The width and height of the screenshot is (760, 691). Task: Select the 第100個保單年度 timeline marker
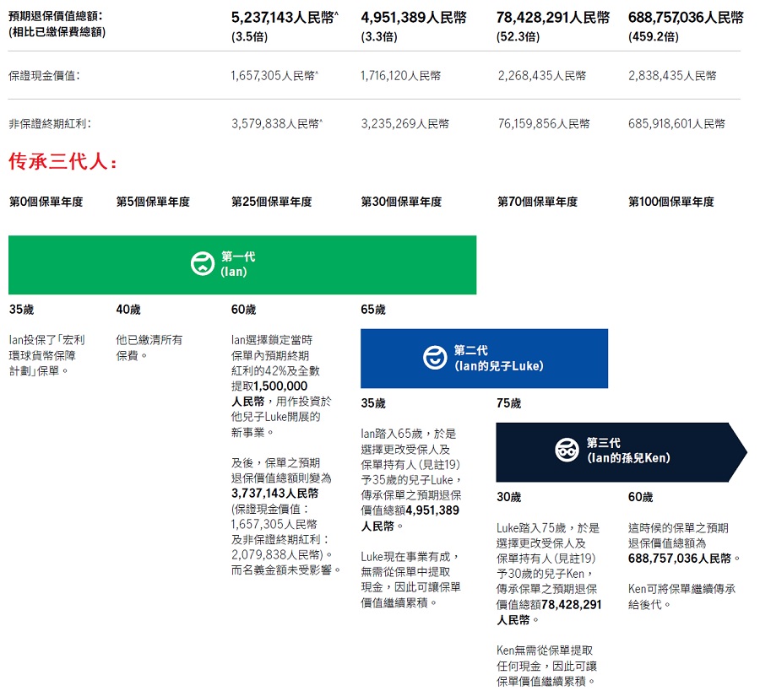click(670, 202)
